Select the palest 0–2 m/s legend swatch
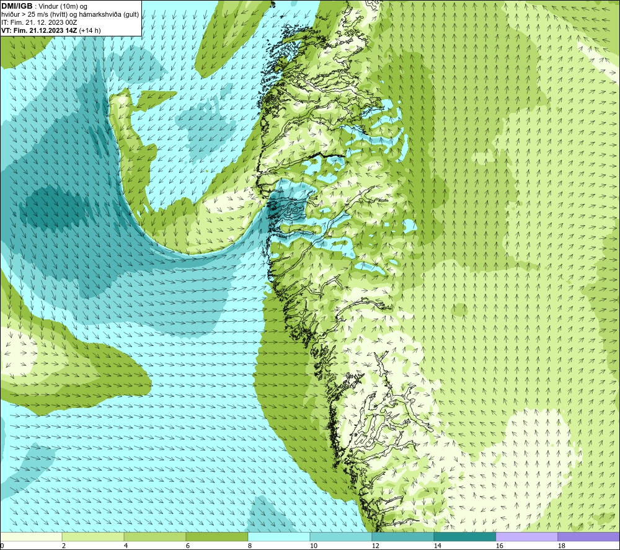The width and height of the screenshot is (620, 550). pyautogui.click(x=31, y=536)
